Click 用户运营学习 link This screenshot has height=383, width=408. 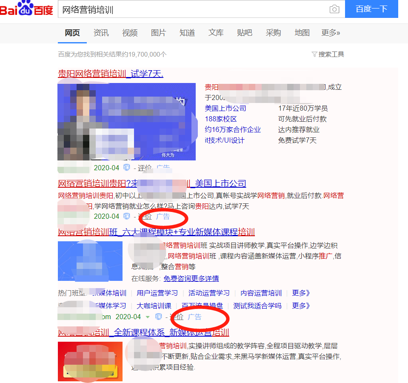point(157,293)
